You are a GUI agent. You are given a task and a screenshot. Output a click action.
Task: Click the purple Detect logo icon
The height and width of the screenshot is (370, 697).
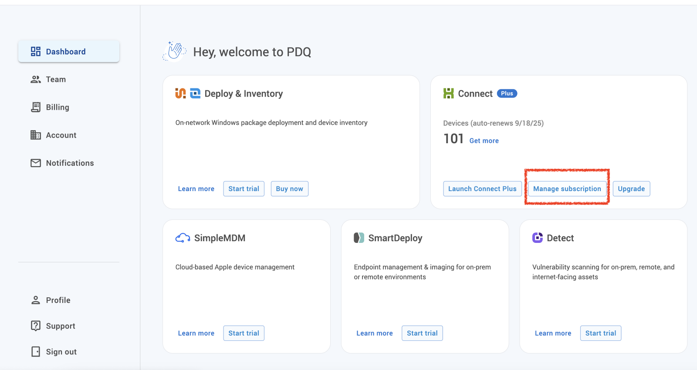[x=538, y=238]
